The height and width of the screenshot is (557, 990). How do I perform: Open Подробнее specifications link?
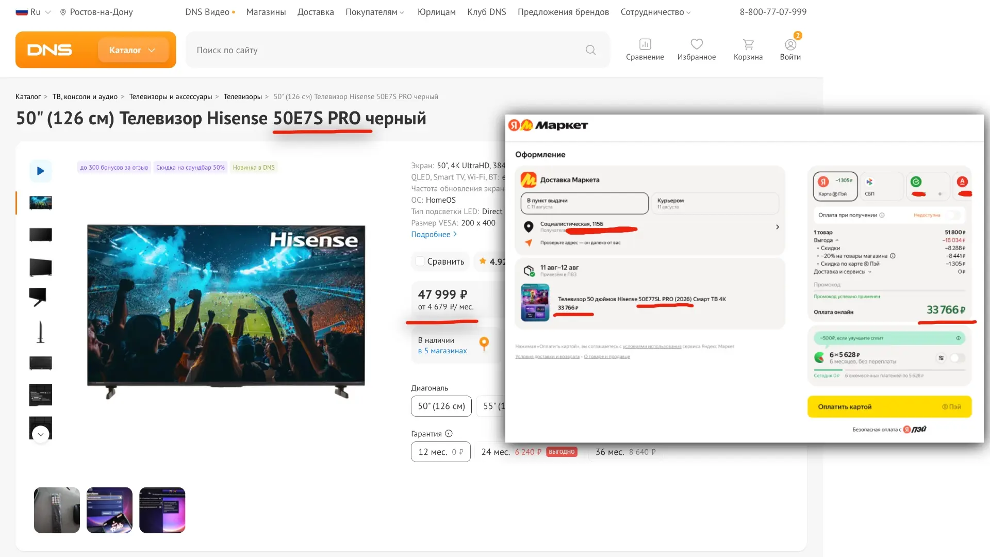coord(434,234)
